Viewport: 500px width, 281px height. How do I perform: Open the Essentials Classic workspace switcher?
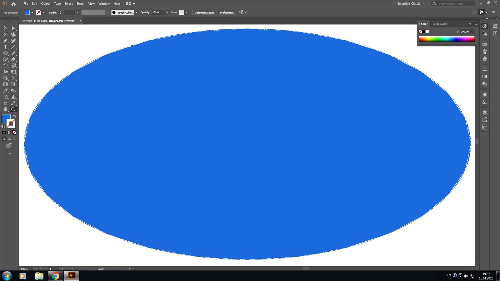point(411,4)
